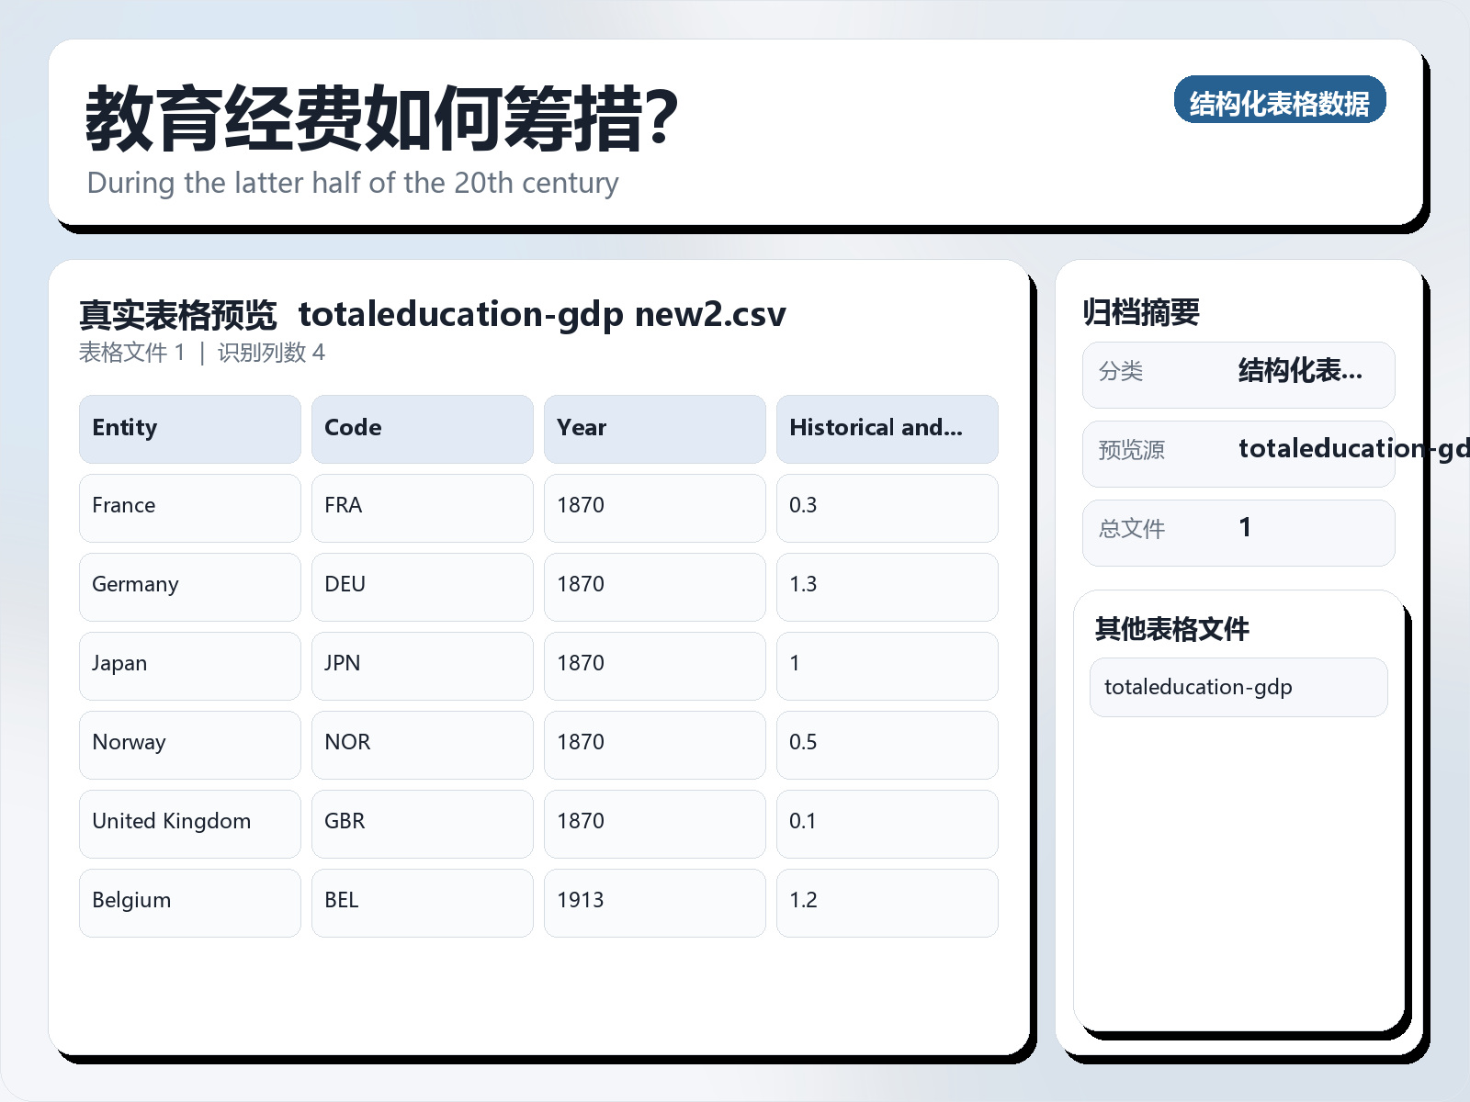Click the 其他表格文件 section header

click(x=1173, y=630)
